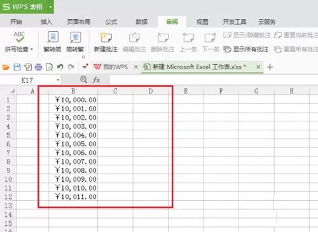
Task: Select column B header
Action: 73,92
